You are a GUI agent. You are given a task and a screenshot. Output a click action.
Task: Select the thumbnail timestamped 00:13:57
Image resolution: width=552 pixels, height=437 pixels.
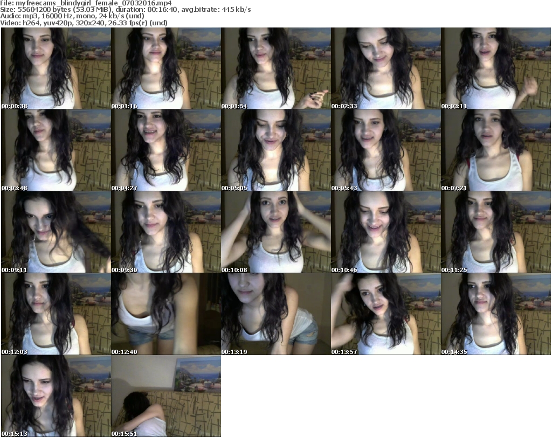[386, 314]
